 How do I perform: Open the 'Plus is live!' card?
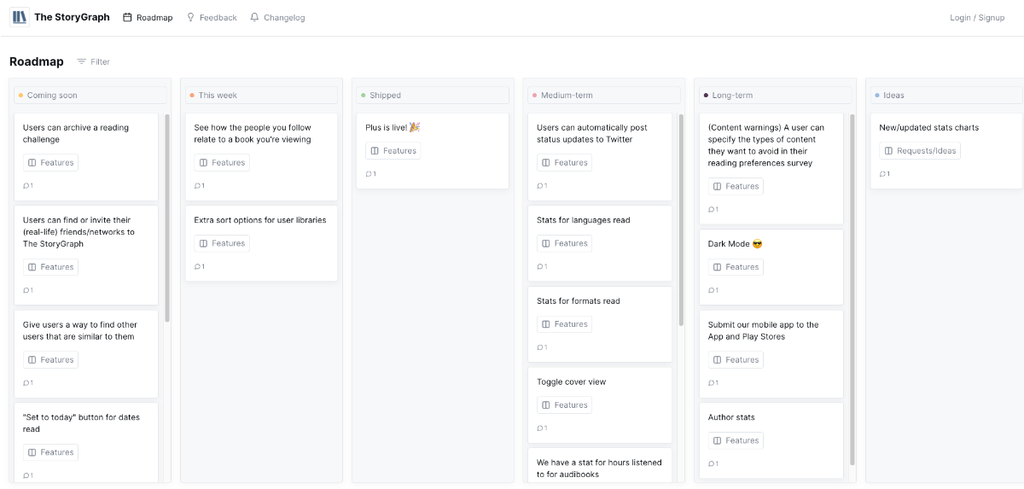click(x=433, y=151)
